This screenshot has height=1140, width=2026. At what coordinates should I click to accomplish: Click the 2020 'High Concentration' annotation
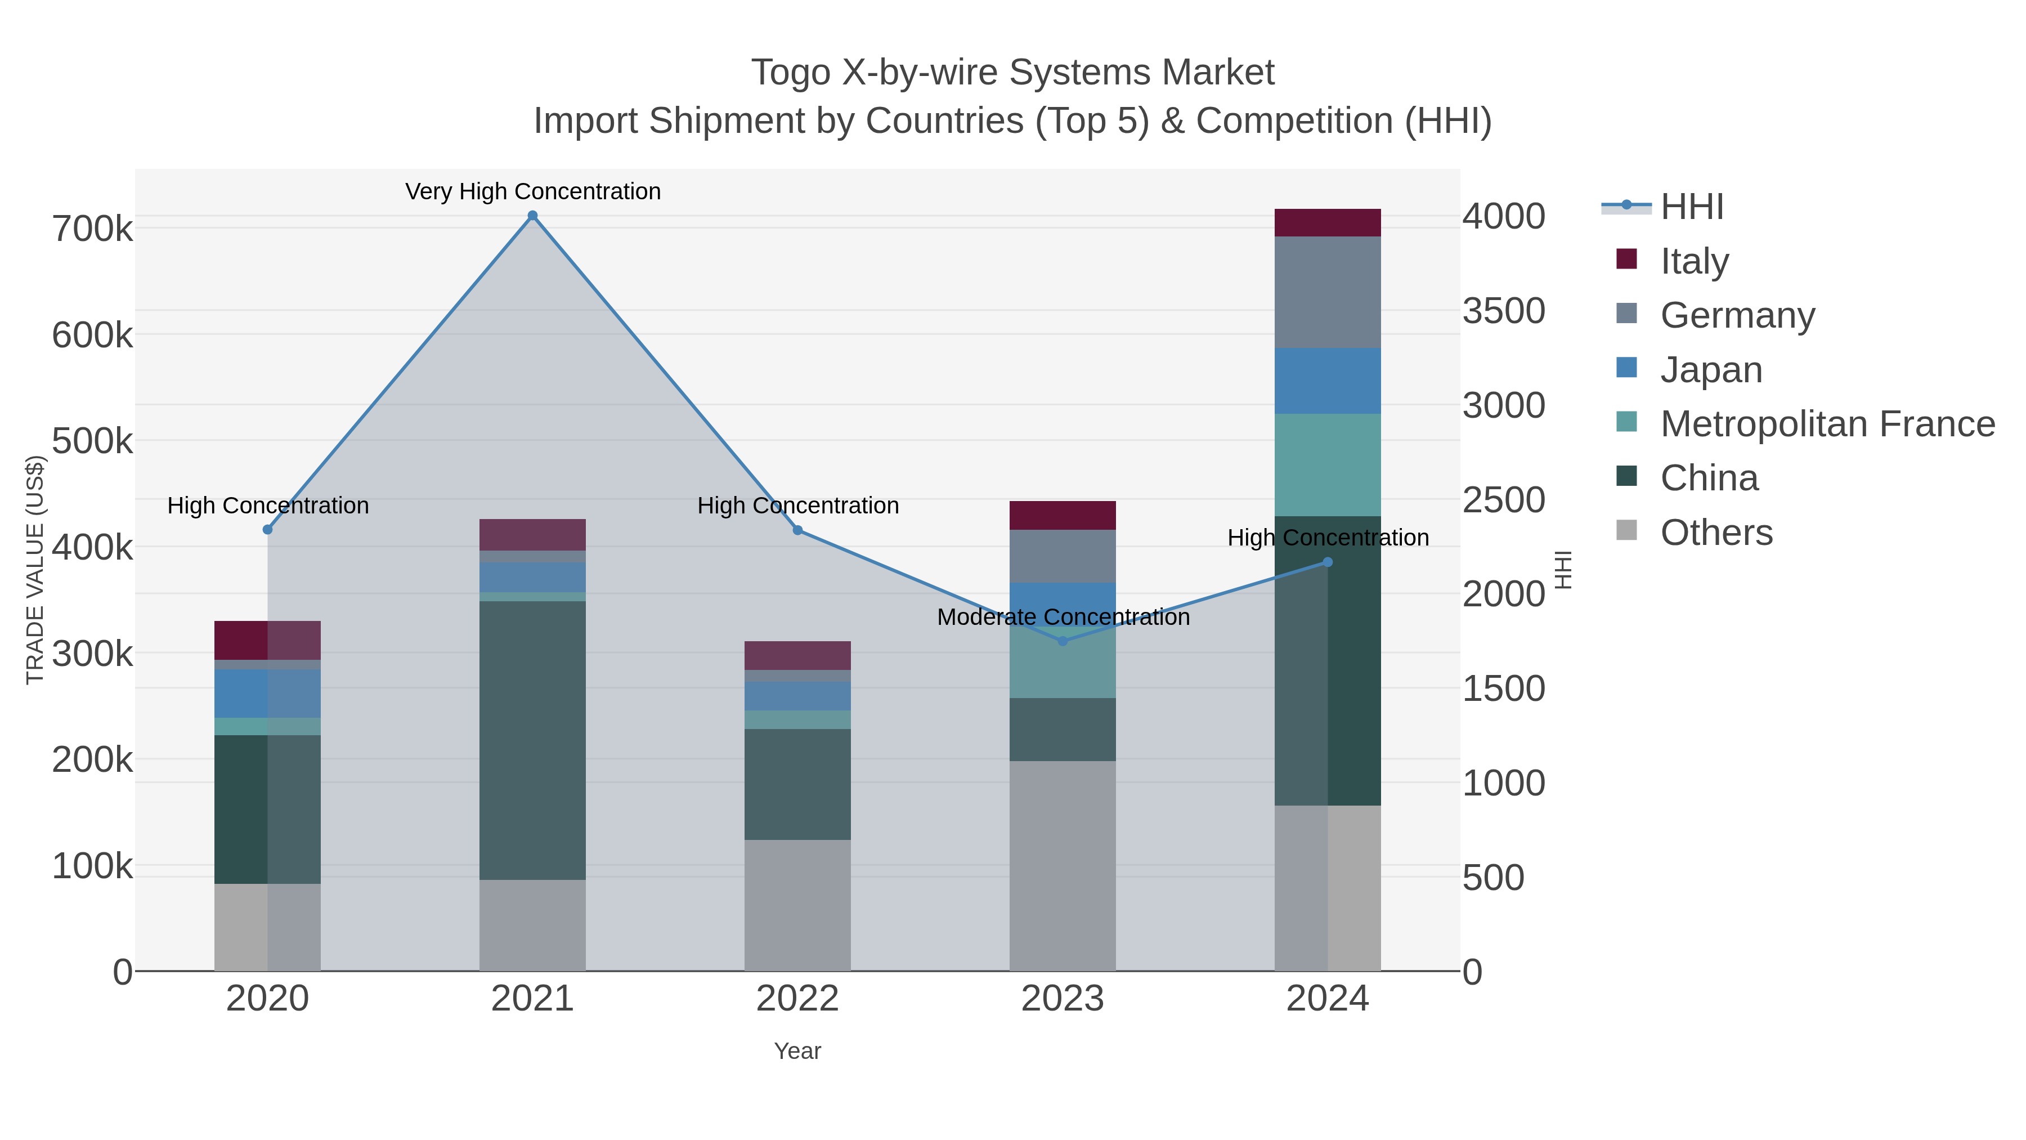pyautogui.click(x=268, y=505)
